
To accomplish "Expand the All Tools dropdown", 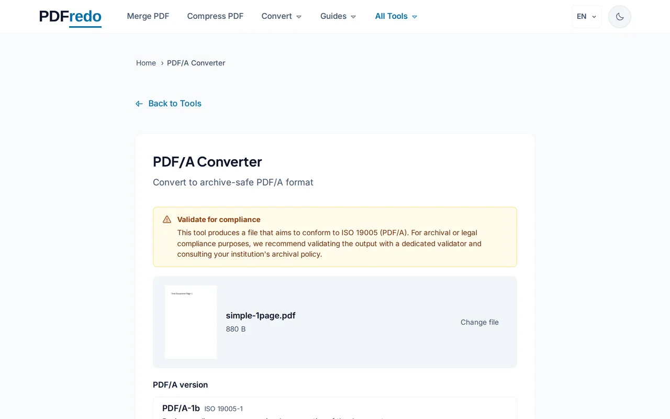I will point(396,16).
